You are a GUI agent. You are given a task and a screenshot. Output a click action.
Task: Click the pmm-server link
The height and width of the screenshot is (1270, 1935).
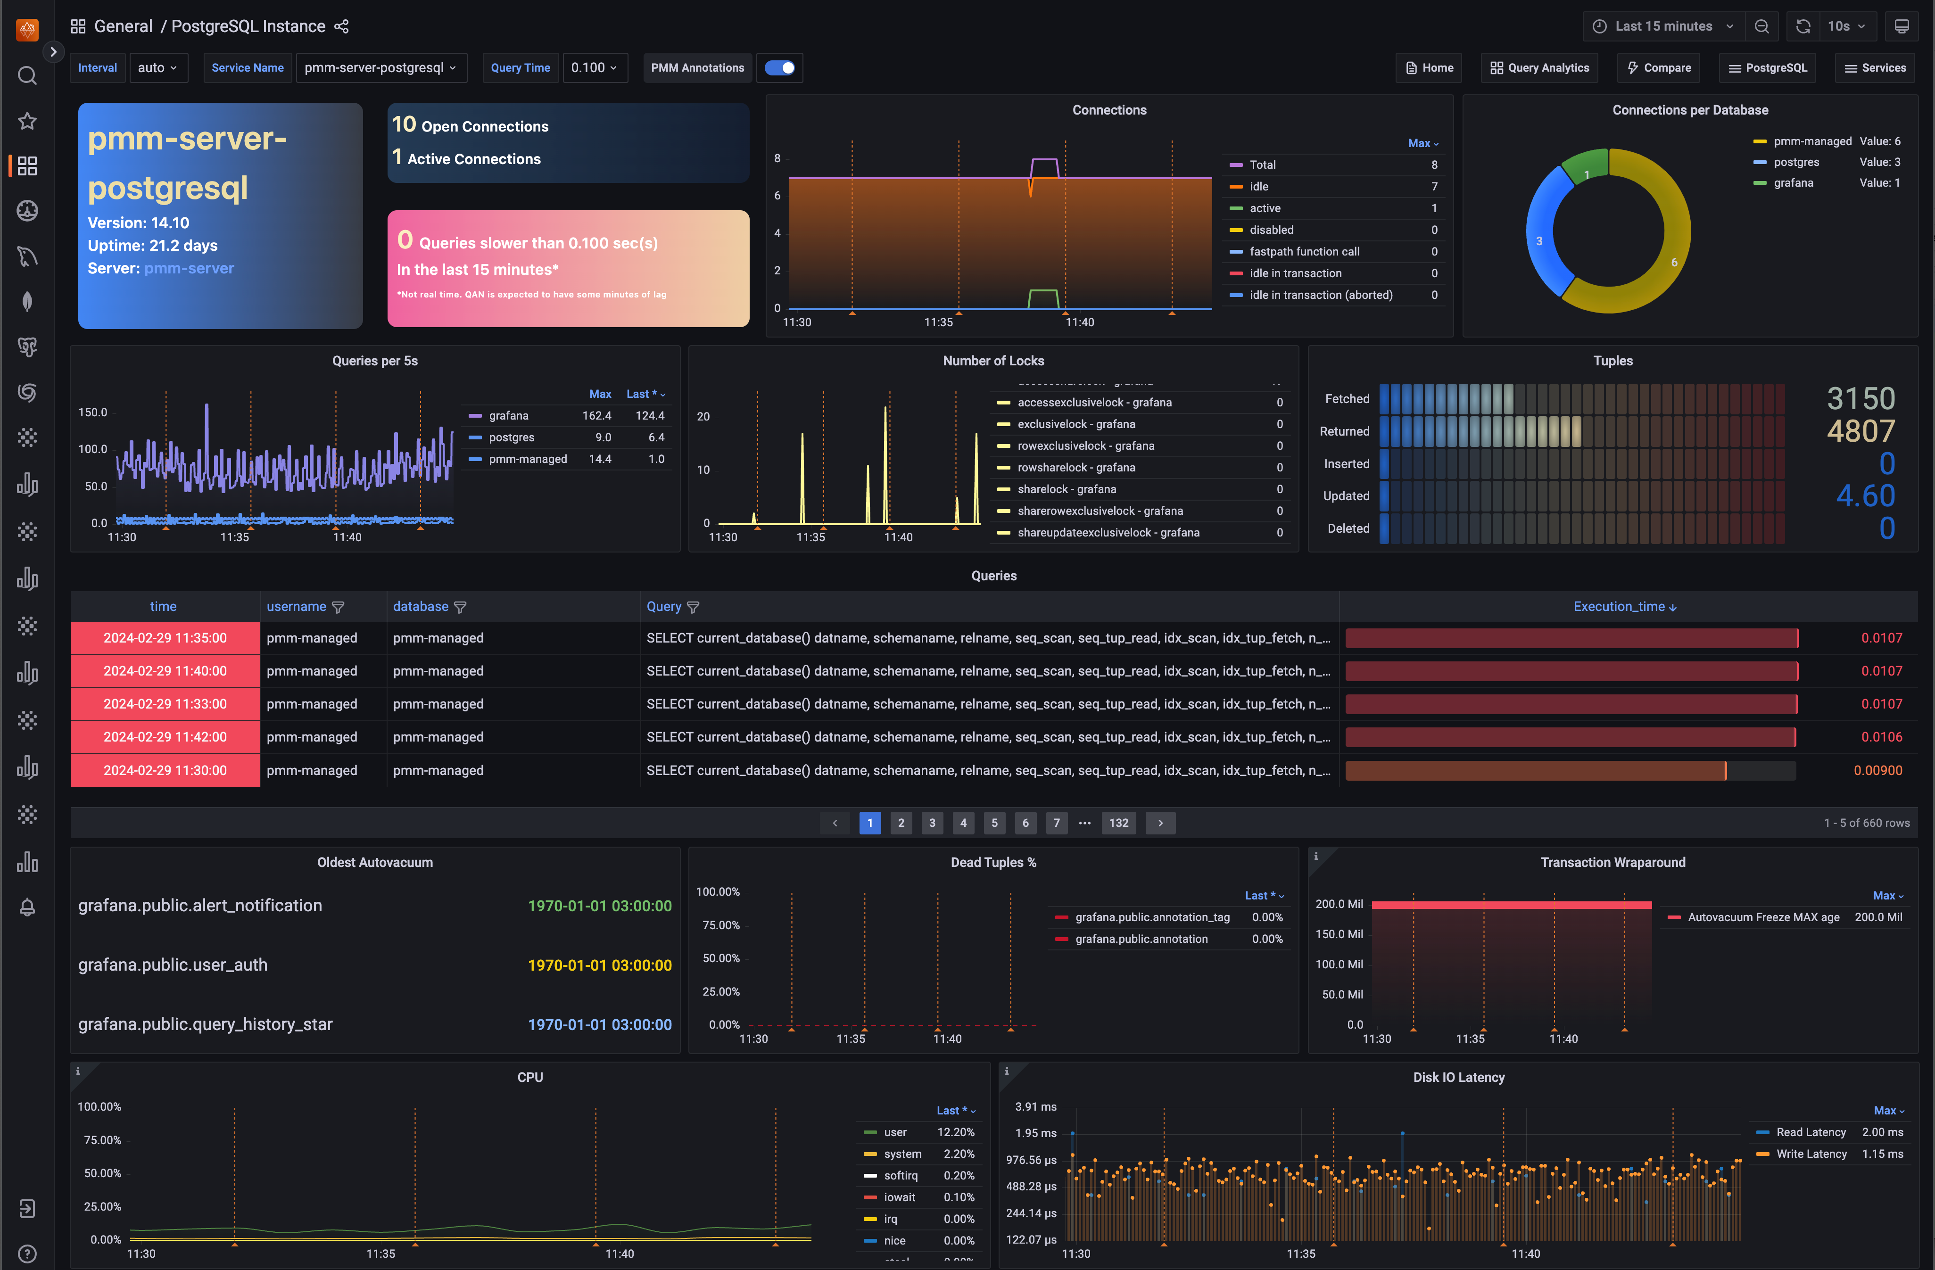pos(190,268)
